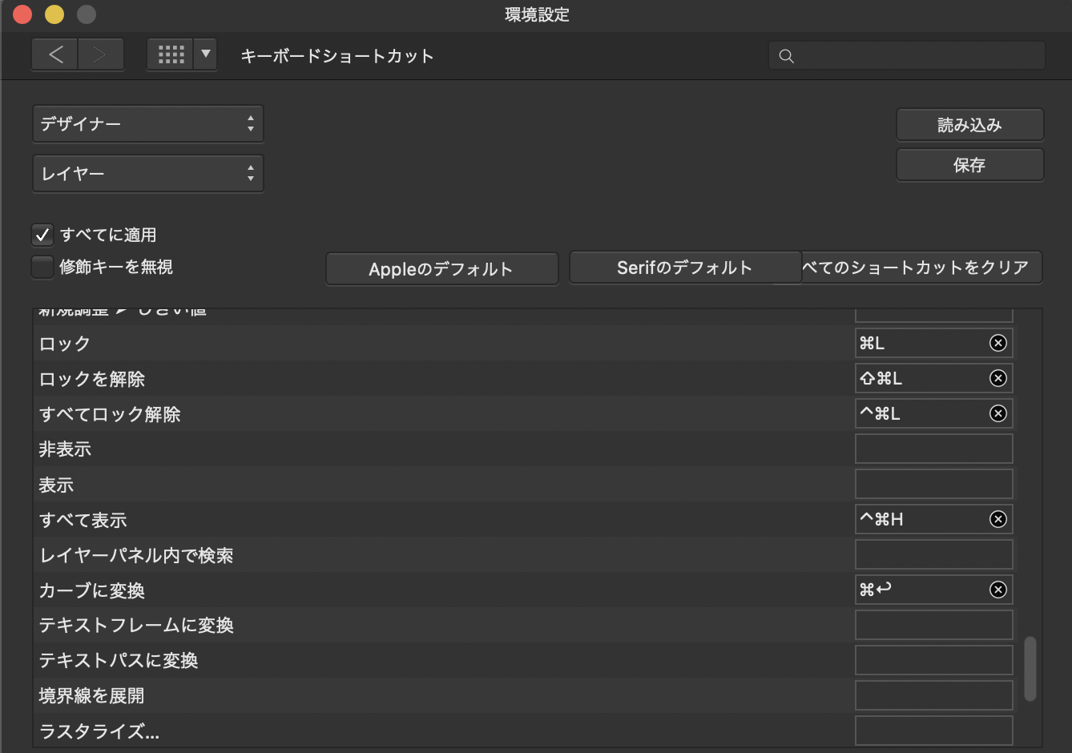
Task: Apply the Appleのデフォルト shortcuts
Action: [x=441, y=268]
